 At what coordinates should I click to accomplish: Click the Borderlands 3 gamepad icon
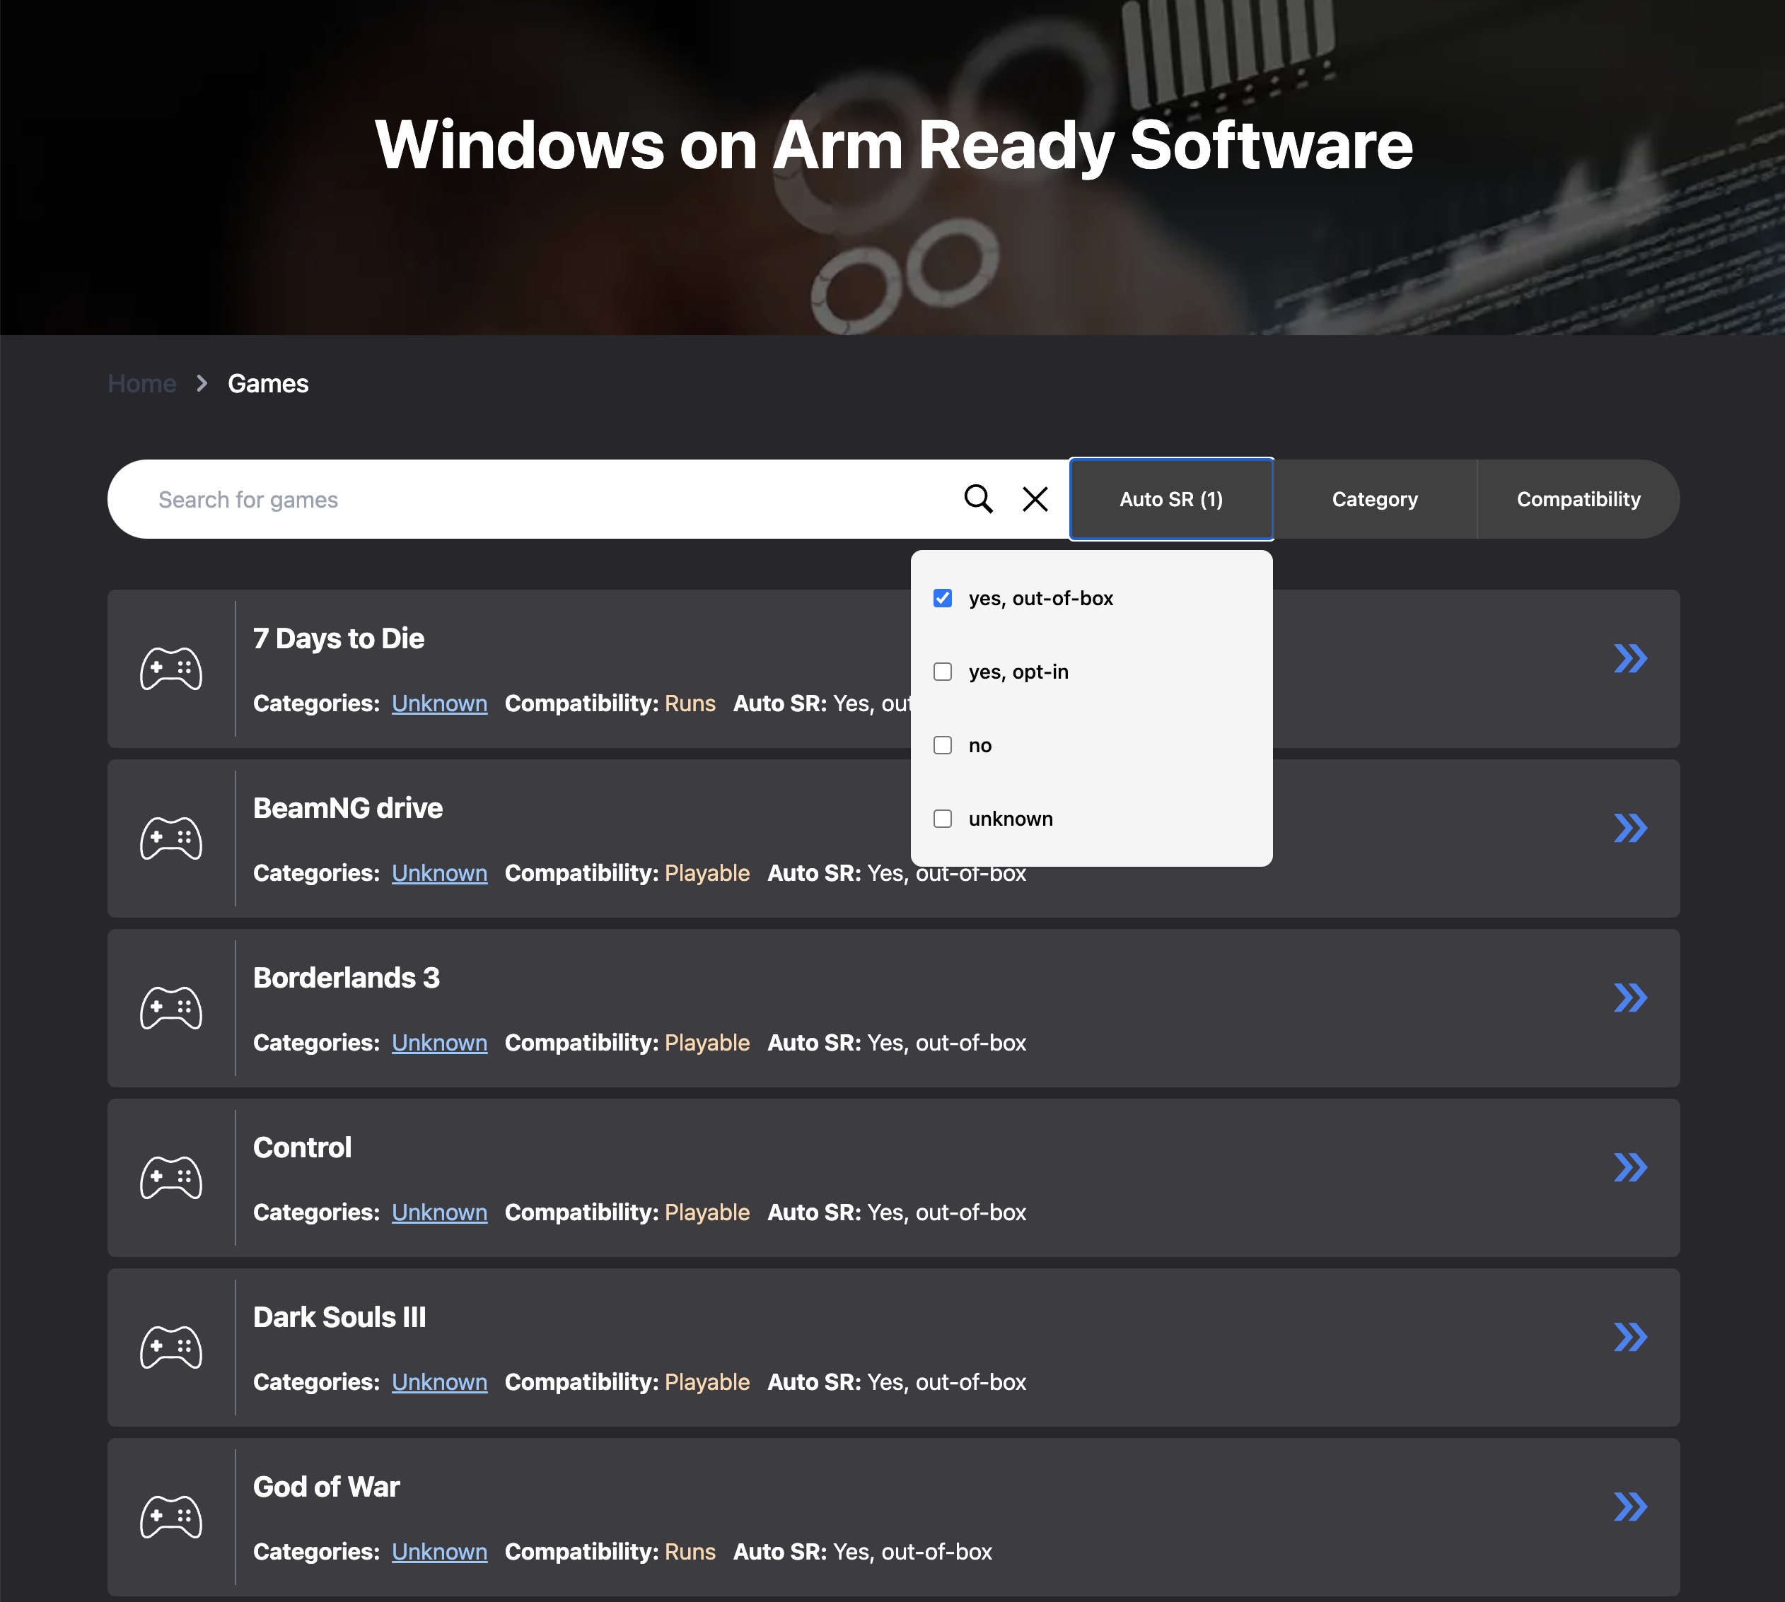coord(171,1008)
